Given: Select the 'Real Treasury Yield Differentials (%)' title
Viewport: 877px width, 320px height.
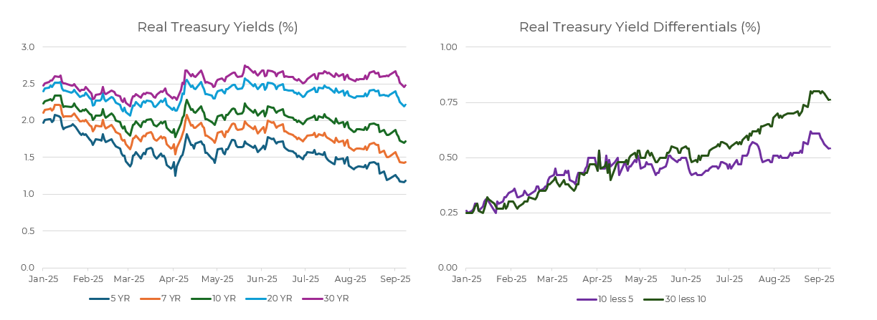Looking at the screenshot, I should pyautogui.click(x=640, y=27).
